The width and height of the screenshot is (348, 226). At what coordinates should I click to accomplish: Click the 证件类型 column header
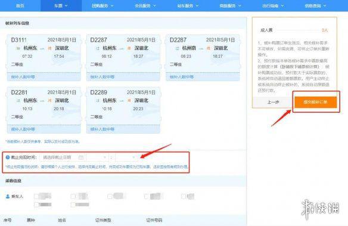[x=103, y=220]
